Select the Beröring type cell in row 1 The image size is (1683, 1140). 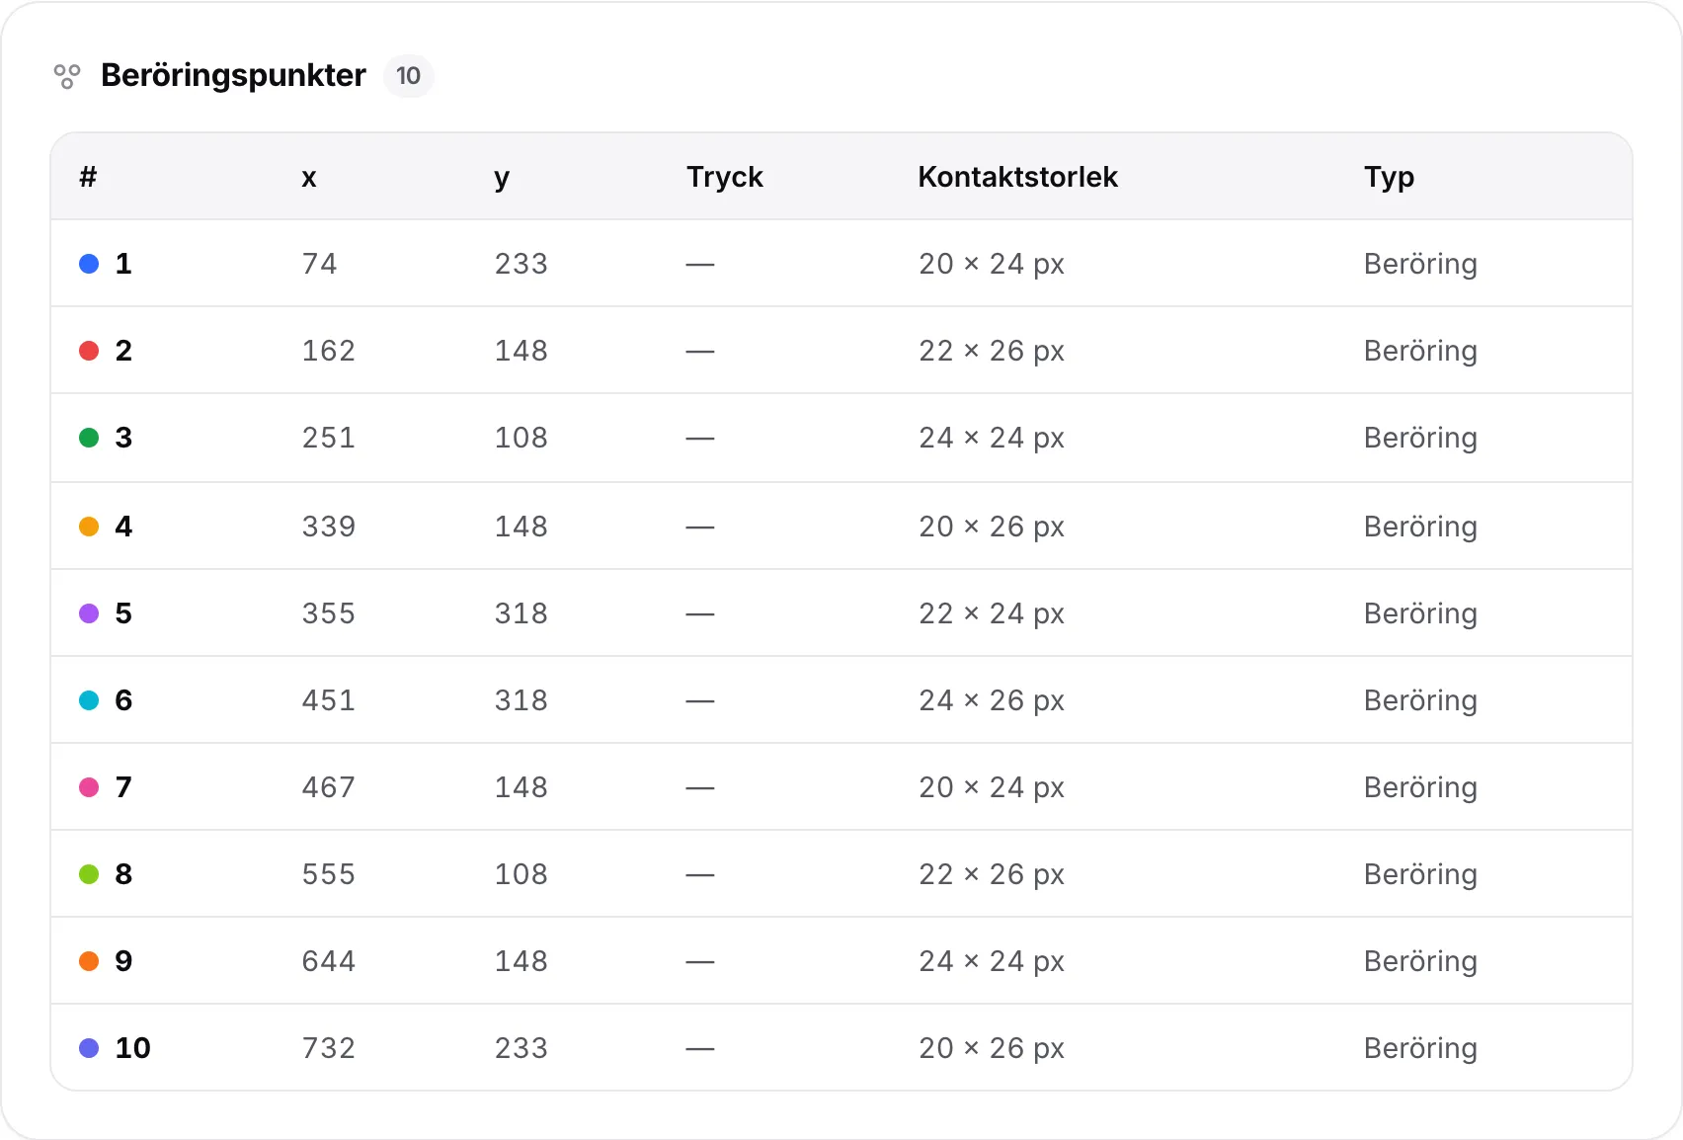coord(1420,265)
